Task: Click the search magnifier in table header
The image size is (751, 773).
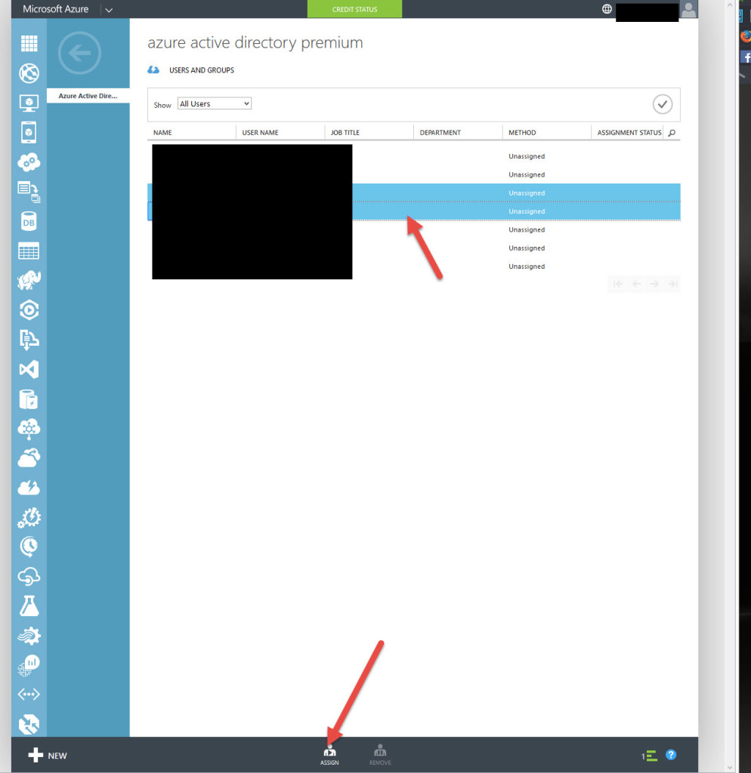Action: (672, 133)
